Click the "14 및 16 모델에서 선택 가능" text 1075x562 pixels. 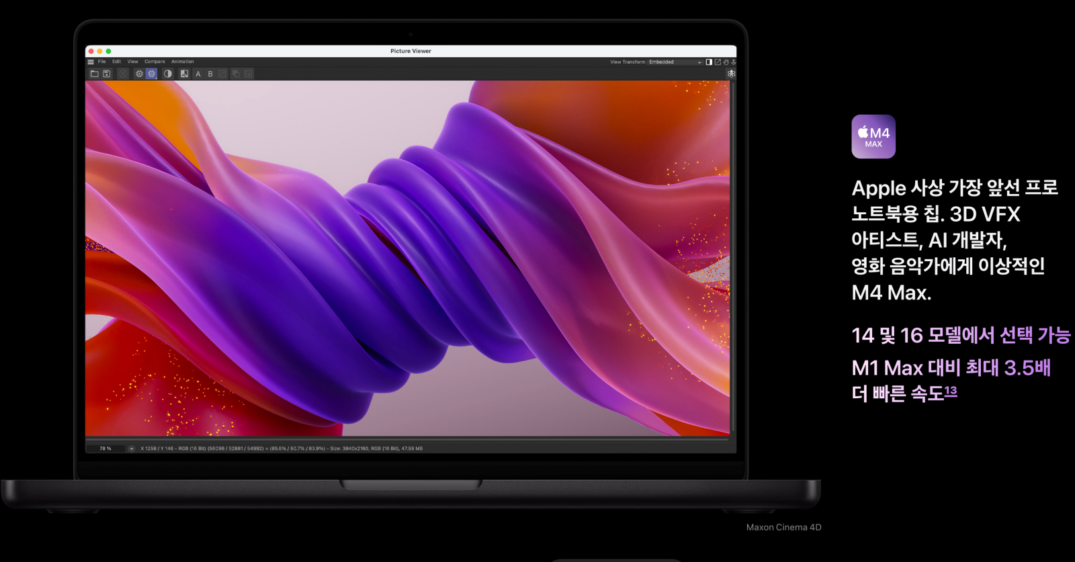(961, 335)
